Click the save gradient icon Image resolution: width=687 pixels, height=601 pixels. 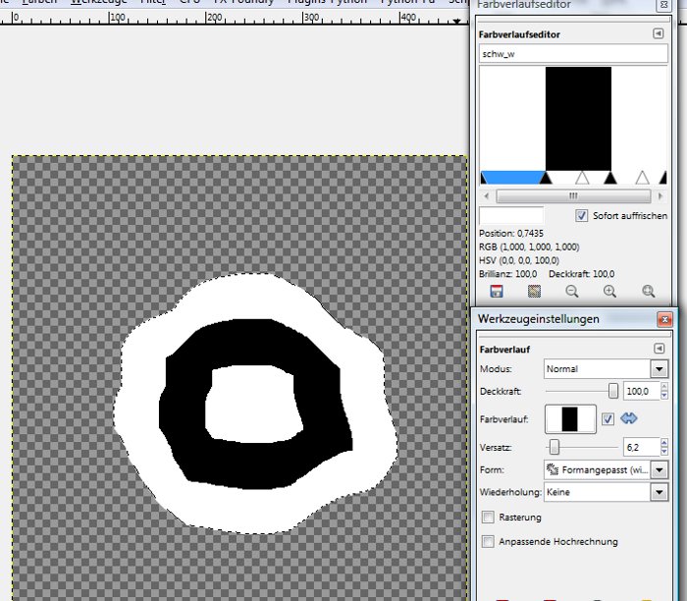tap(497, 291)
